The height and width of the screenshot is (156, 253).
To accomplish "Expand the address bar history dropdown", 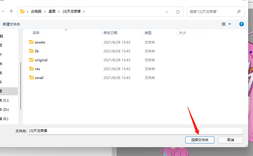I will (x=167, y=12).
